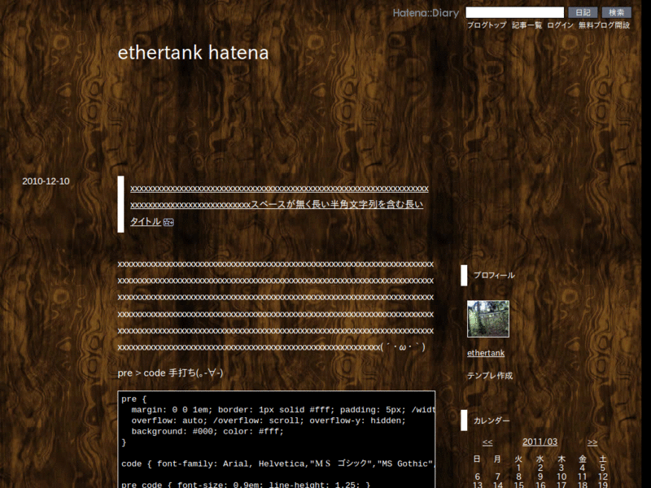
Task: Click the 日記 search button
Action: click(583, 12)
